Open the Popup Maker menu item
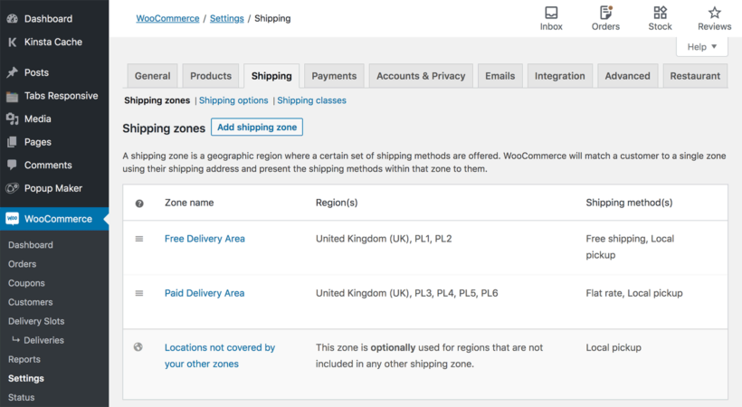 point(53,188)
